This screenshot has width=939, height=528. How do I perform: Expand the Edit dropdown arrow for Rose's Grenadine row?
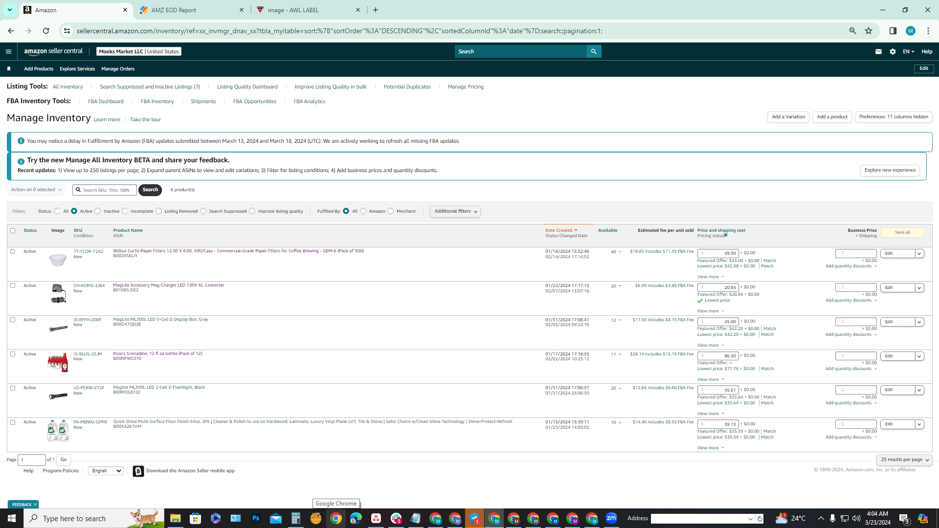919,356
